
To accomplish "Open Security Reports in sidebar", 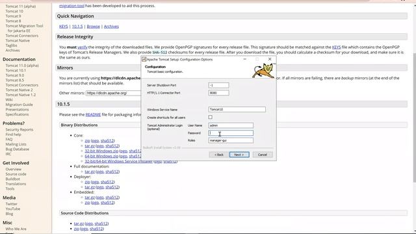I will 19,129.
